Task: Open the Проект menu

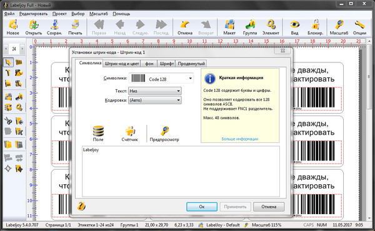Action: click(59, 14)
